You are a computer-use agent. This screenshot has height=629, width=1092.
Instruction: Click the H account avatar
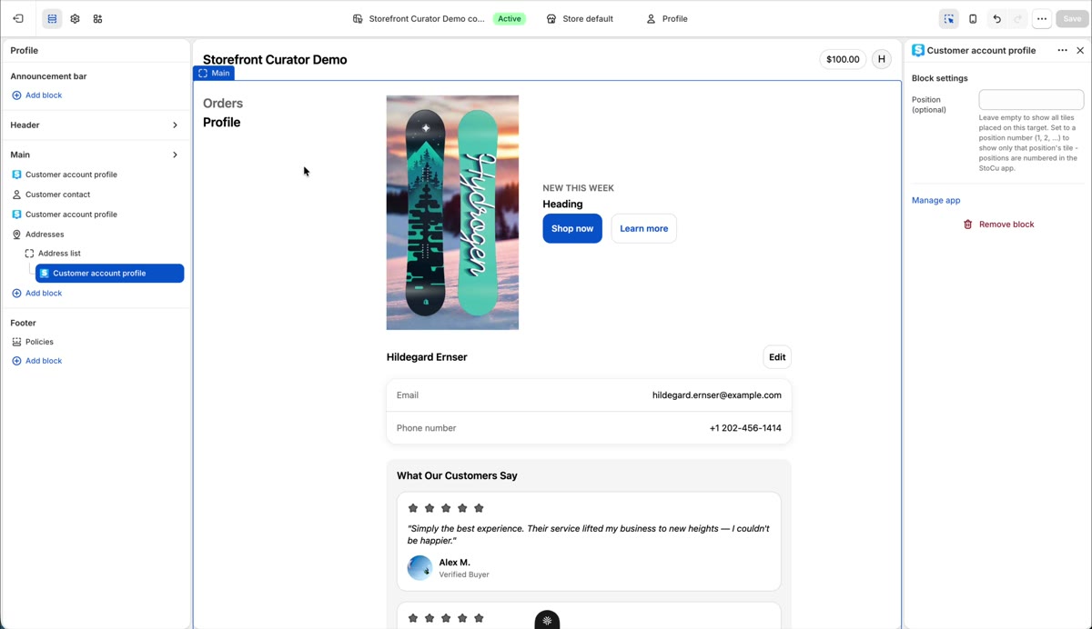click(x=882, y=59)
